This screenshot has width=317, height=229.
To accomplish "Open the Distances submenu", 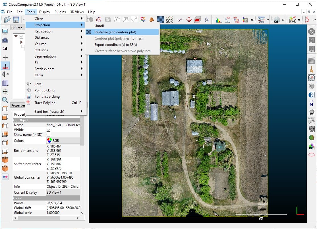I will coord(56,38).
